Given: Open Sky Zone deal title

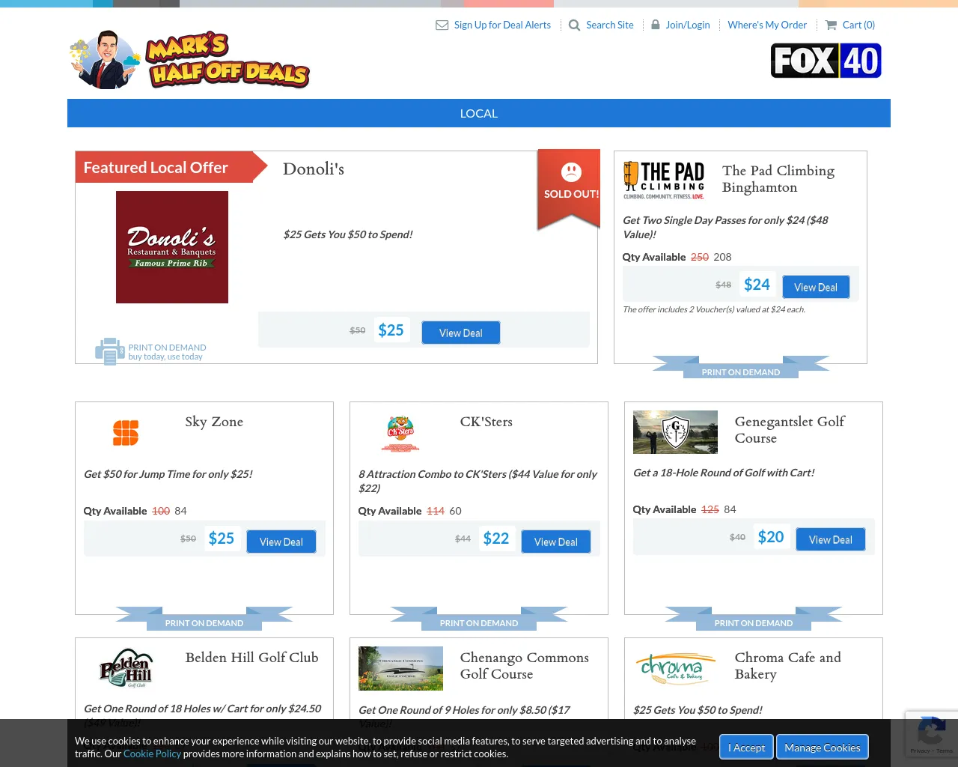Looking at the screenshot, I should coord(214,422).
